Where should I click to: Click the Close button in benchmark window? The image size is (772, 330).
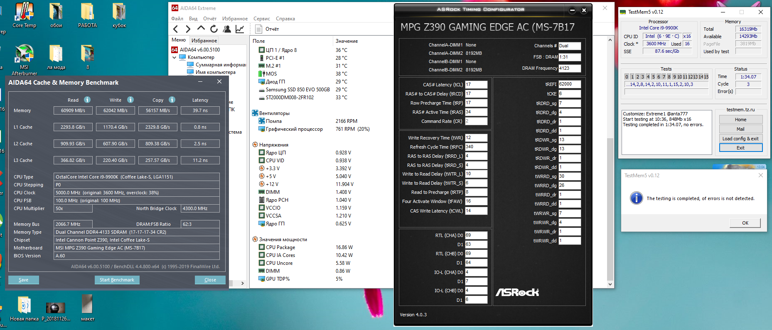pos(210,280)
